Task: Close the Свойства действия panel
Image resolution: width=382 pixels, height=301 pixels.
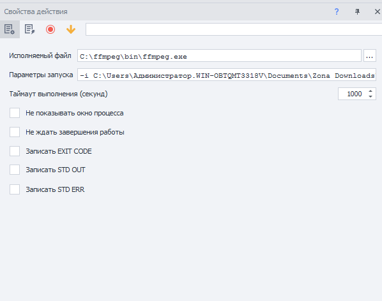Action: (377, 11)
